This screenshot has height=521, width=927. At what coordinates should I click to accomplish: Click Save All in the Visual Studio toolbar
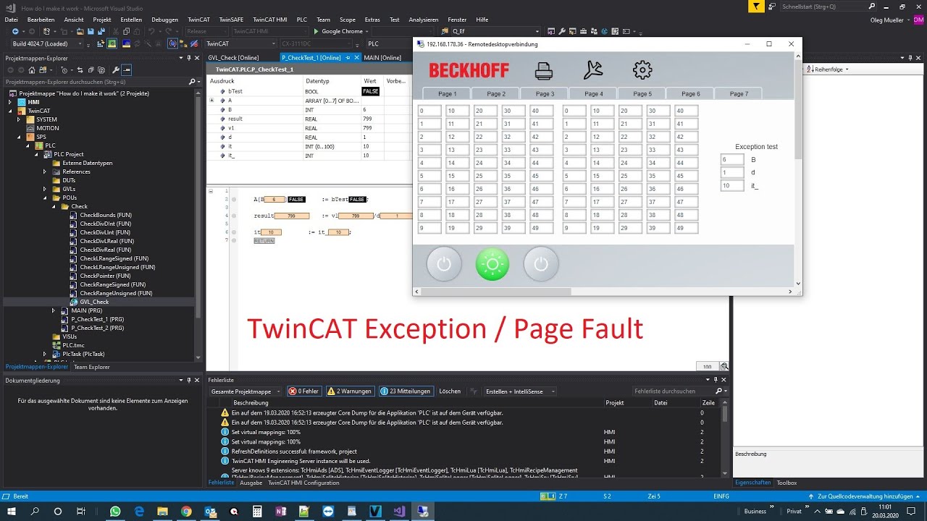[x=101, y=31]
